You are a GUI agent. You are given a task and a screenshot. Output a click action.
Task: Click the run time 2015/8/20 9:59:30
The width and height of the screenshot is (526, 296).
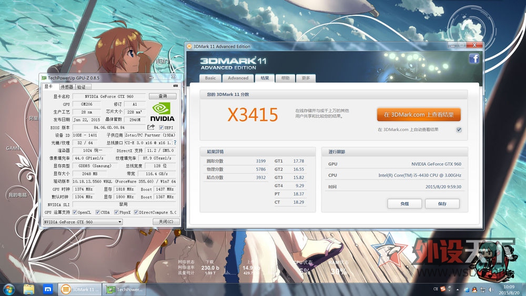coord(443,187)
